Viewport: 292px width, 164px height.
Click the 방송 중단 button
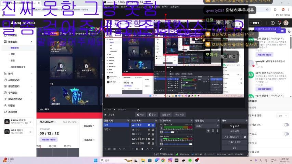(234, 126)
